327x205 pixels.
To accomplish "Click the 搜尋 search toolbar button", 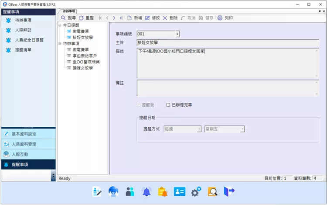I will pyautogui.click(x=68, y=18).
